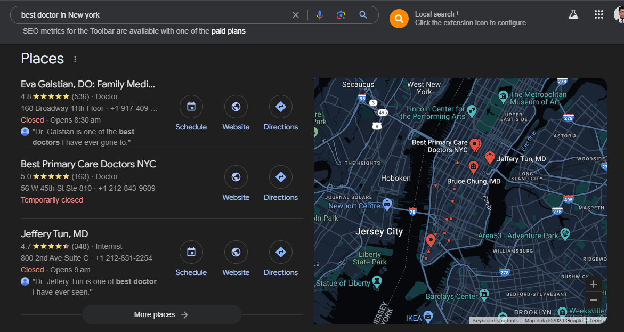Start voice search with microphone icon
Image resolution: width=624 pixels, height=332 pixels.
(320, 15)
